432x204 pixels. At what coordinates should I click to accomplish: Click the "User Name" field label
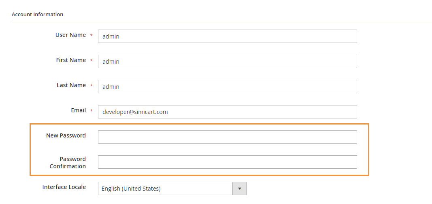[70, 35]
